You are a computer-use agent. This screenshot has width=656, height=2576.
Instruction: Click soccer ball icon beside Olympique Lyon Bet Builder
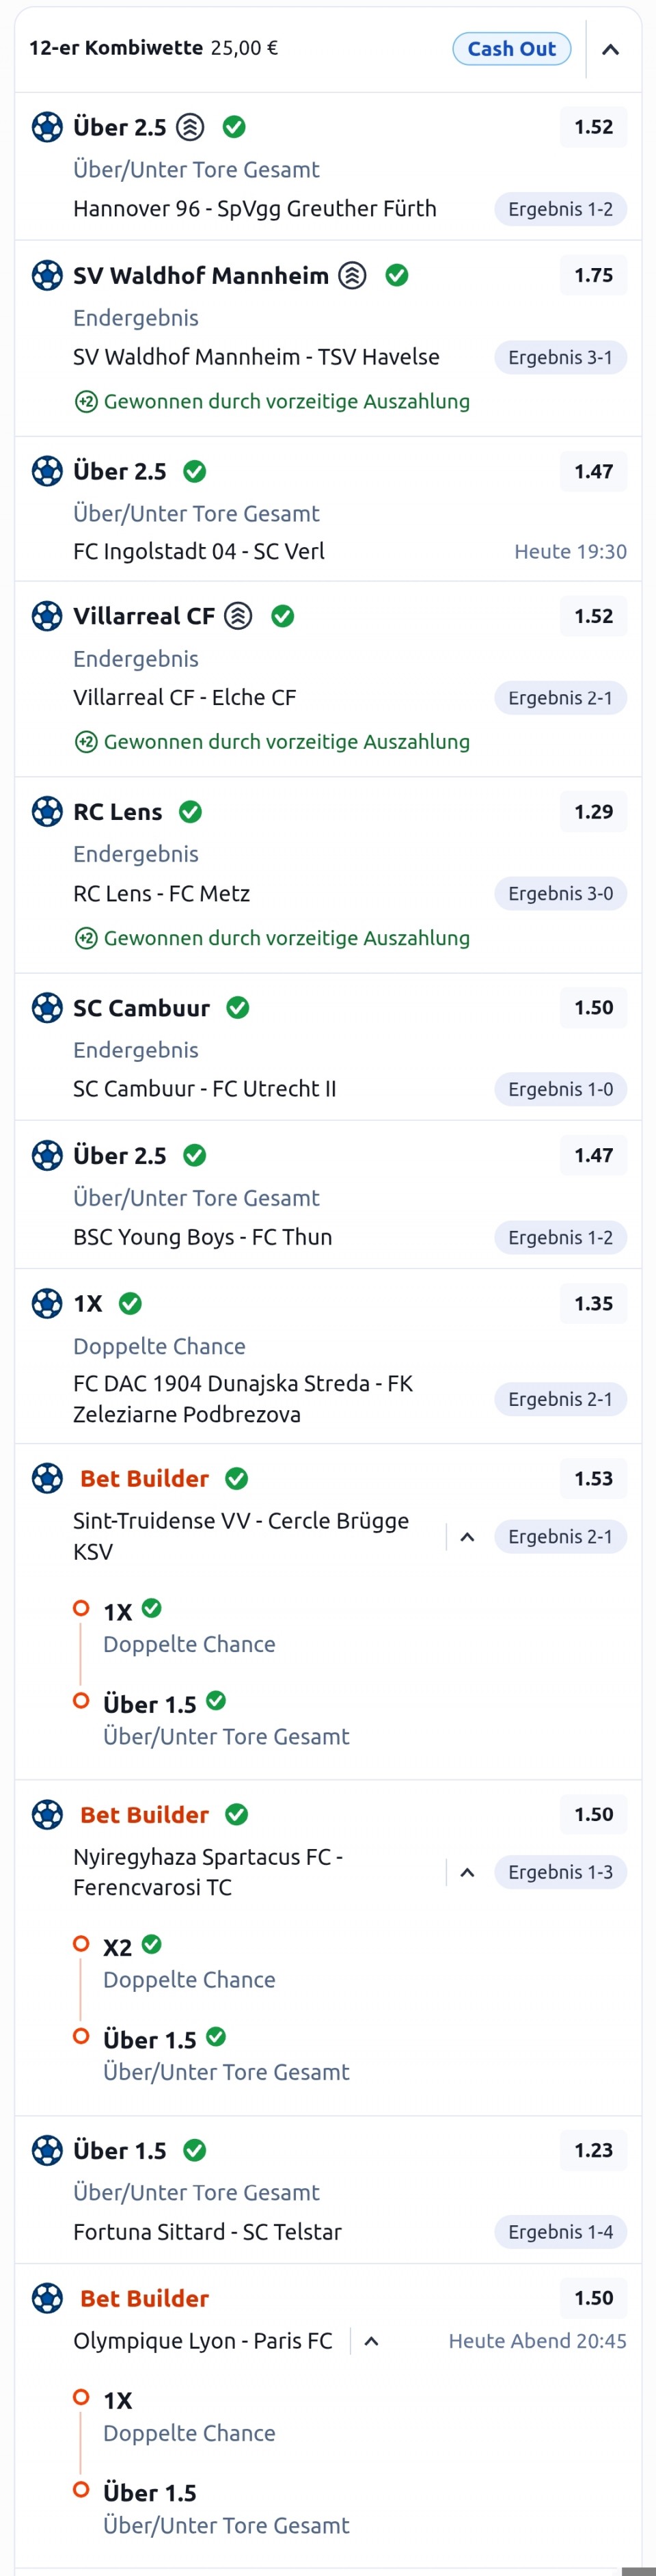[47, 2298]
